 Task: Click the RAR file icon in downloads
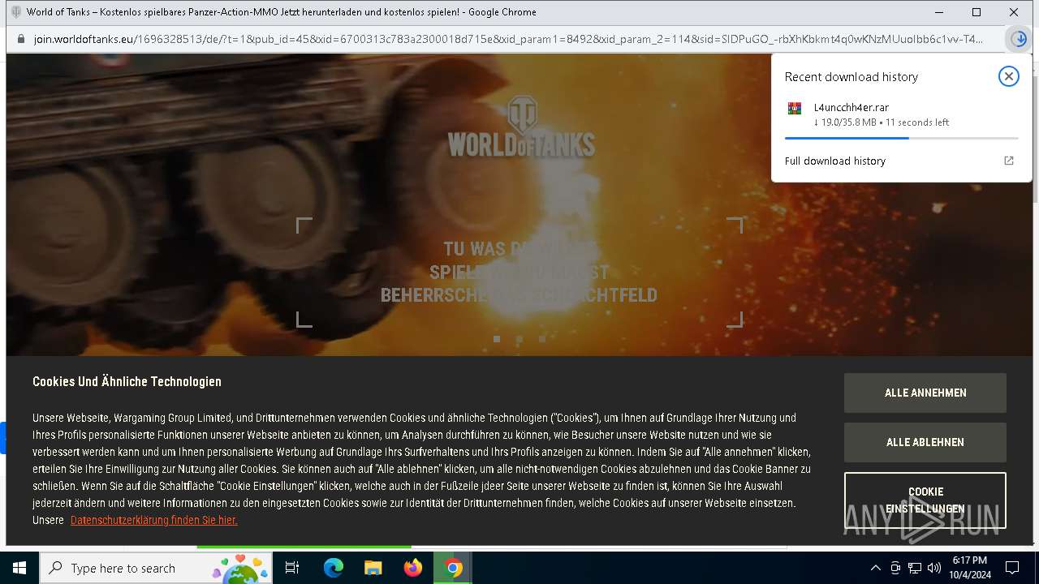[795, 108]
